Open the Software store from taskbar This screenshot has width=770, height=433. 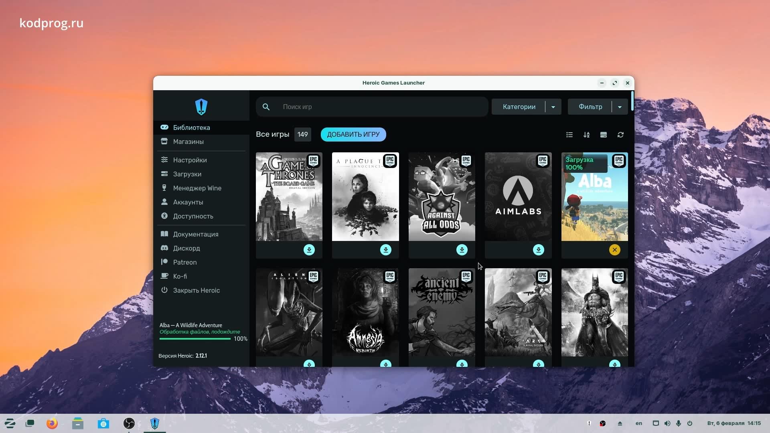pos(103,423)
